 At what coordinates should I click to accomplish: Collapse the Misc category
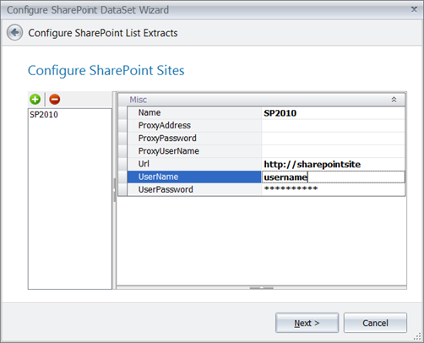tap(394, 100)
